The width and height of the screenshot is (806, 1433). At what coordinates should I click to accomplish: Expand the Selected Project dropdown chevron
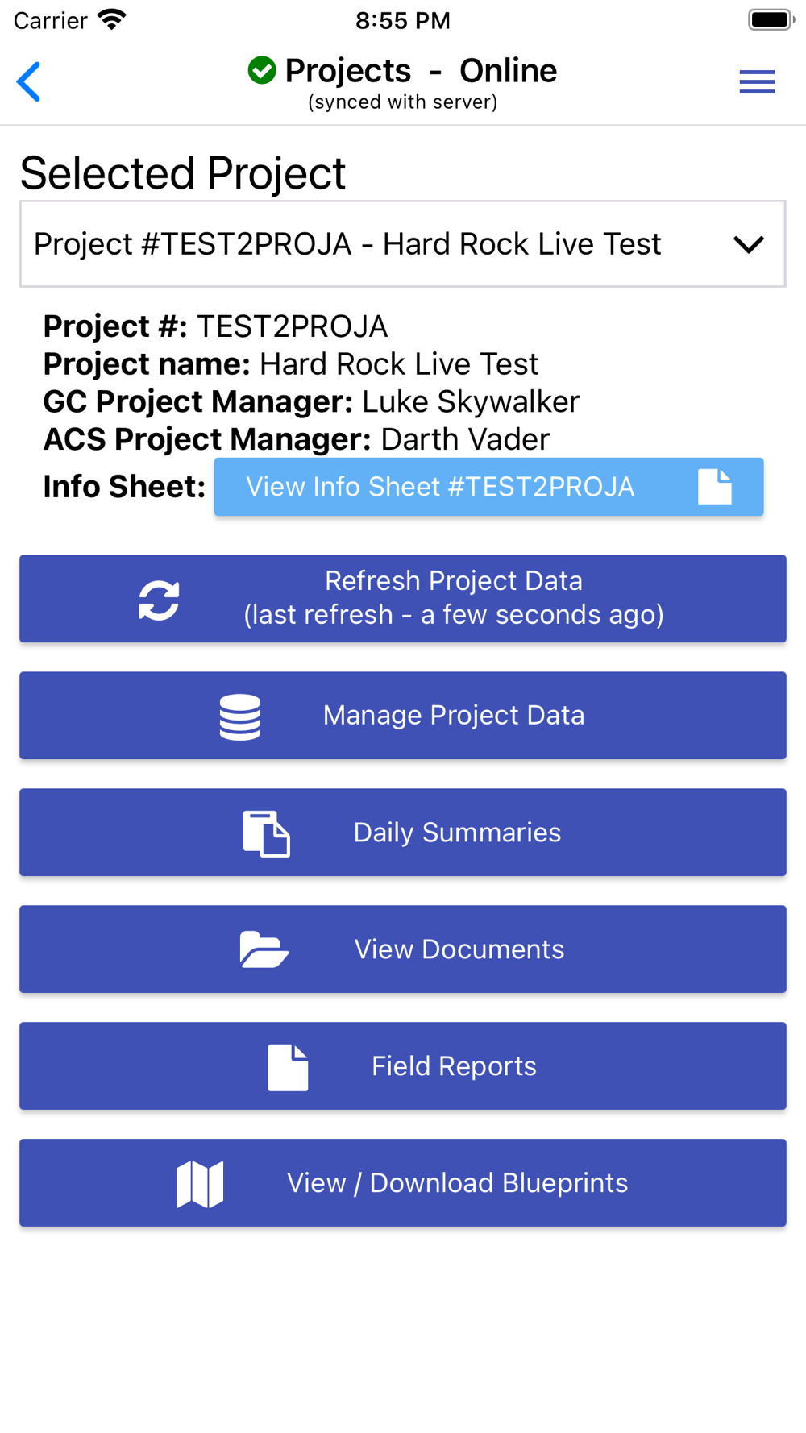point(749,244)
